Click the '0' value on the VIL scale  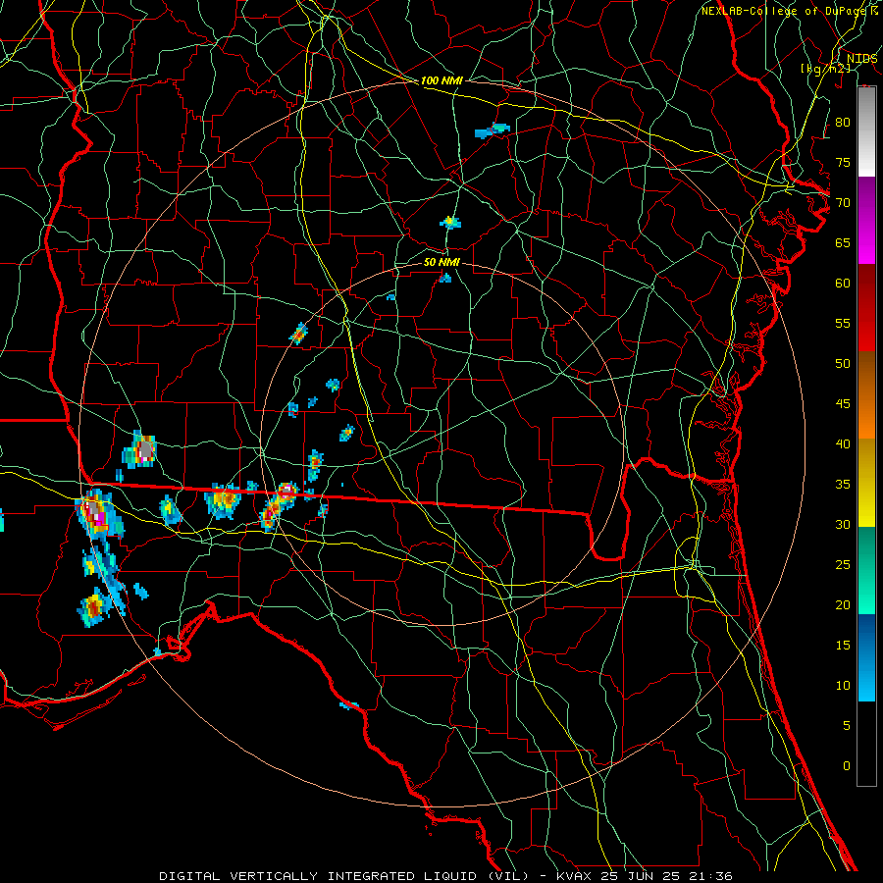coord(847,766)
